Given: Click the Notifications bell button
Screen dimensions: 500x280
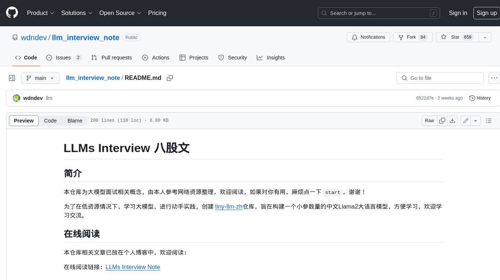Looking at the screenshot, I should pyautogui.click(x=368, y=37).
